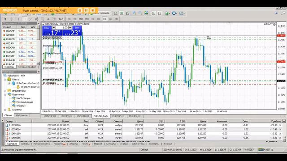Switch chart to M15 timeframe

81,19
